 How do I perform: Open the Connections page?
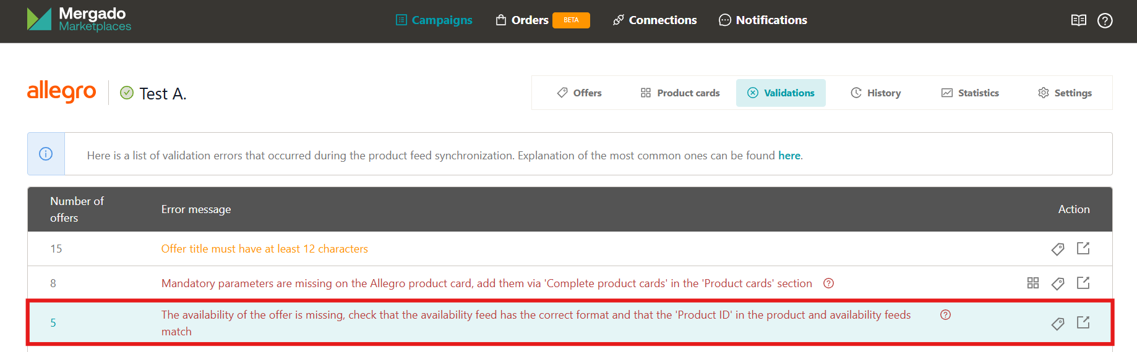pyautogui.click(x=655, y=20)
